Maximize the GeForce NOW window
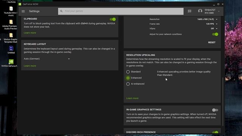 click(218, 4)
